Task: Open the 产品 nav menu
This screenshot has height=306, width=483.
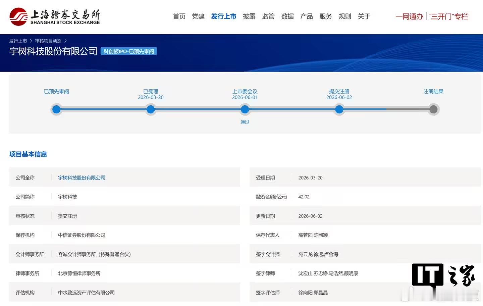Action: (307, 16)
